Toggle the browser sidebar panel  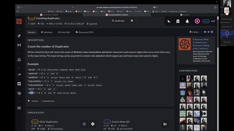click(x=19, y=7)
